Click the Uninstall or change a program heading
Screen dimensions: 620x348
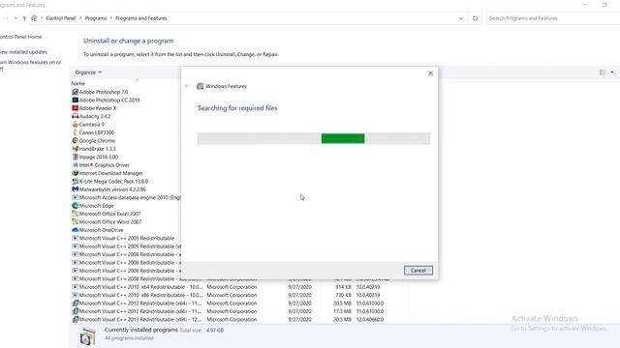(x=128, y=41)
